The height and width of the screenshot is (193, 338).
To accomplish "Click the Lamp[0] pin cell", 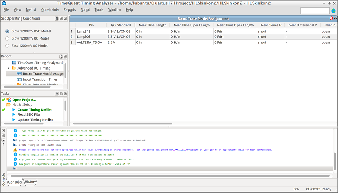I will point(91,37).
